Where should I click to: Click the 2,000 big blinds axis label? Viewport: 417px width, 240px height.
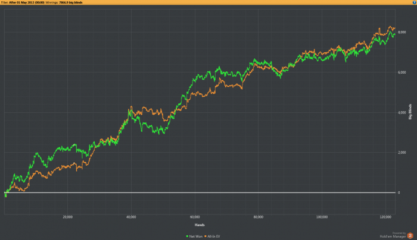[x=402, y=153]
